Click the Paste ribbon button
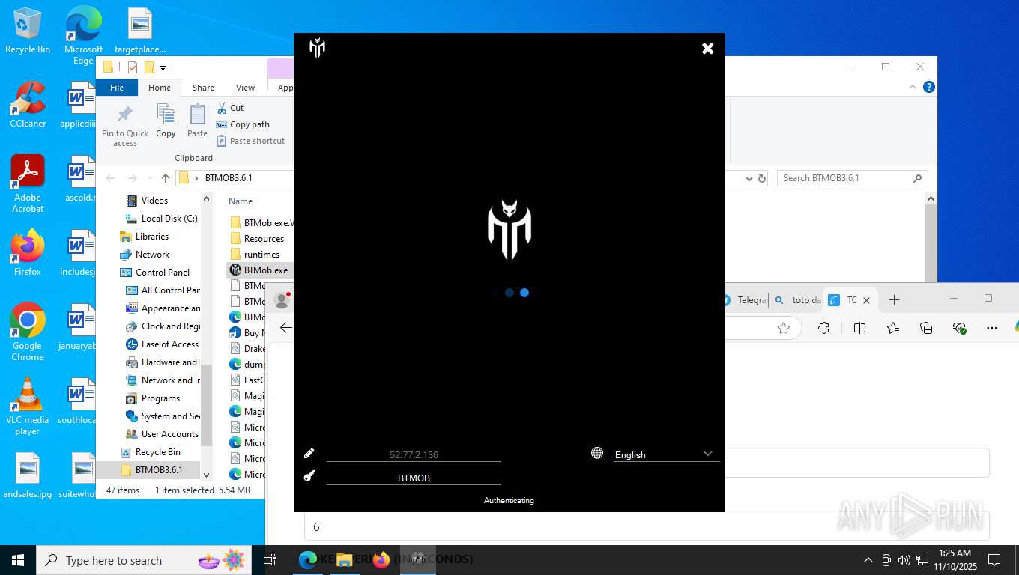This screenshot has height=575, width=1019. (x=197, y=121)
